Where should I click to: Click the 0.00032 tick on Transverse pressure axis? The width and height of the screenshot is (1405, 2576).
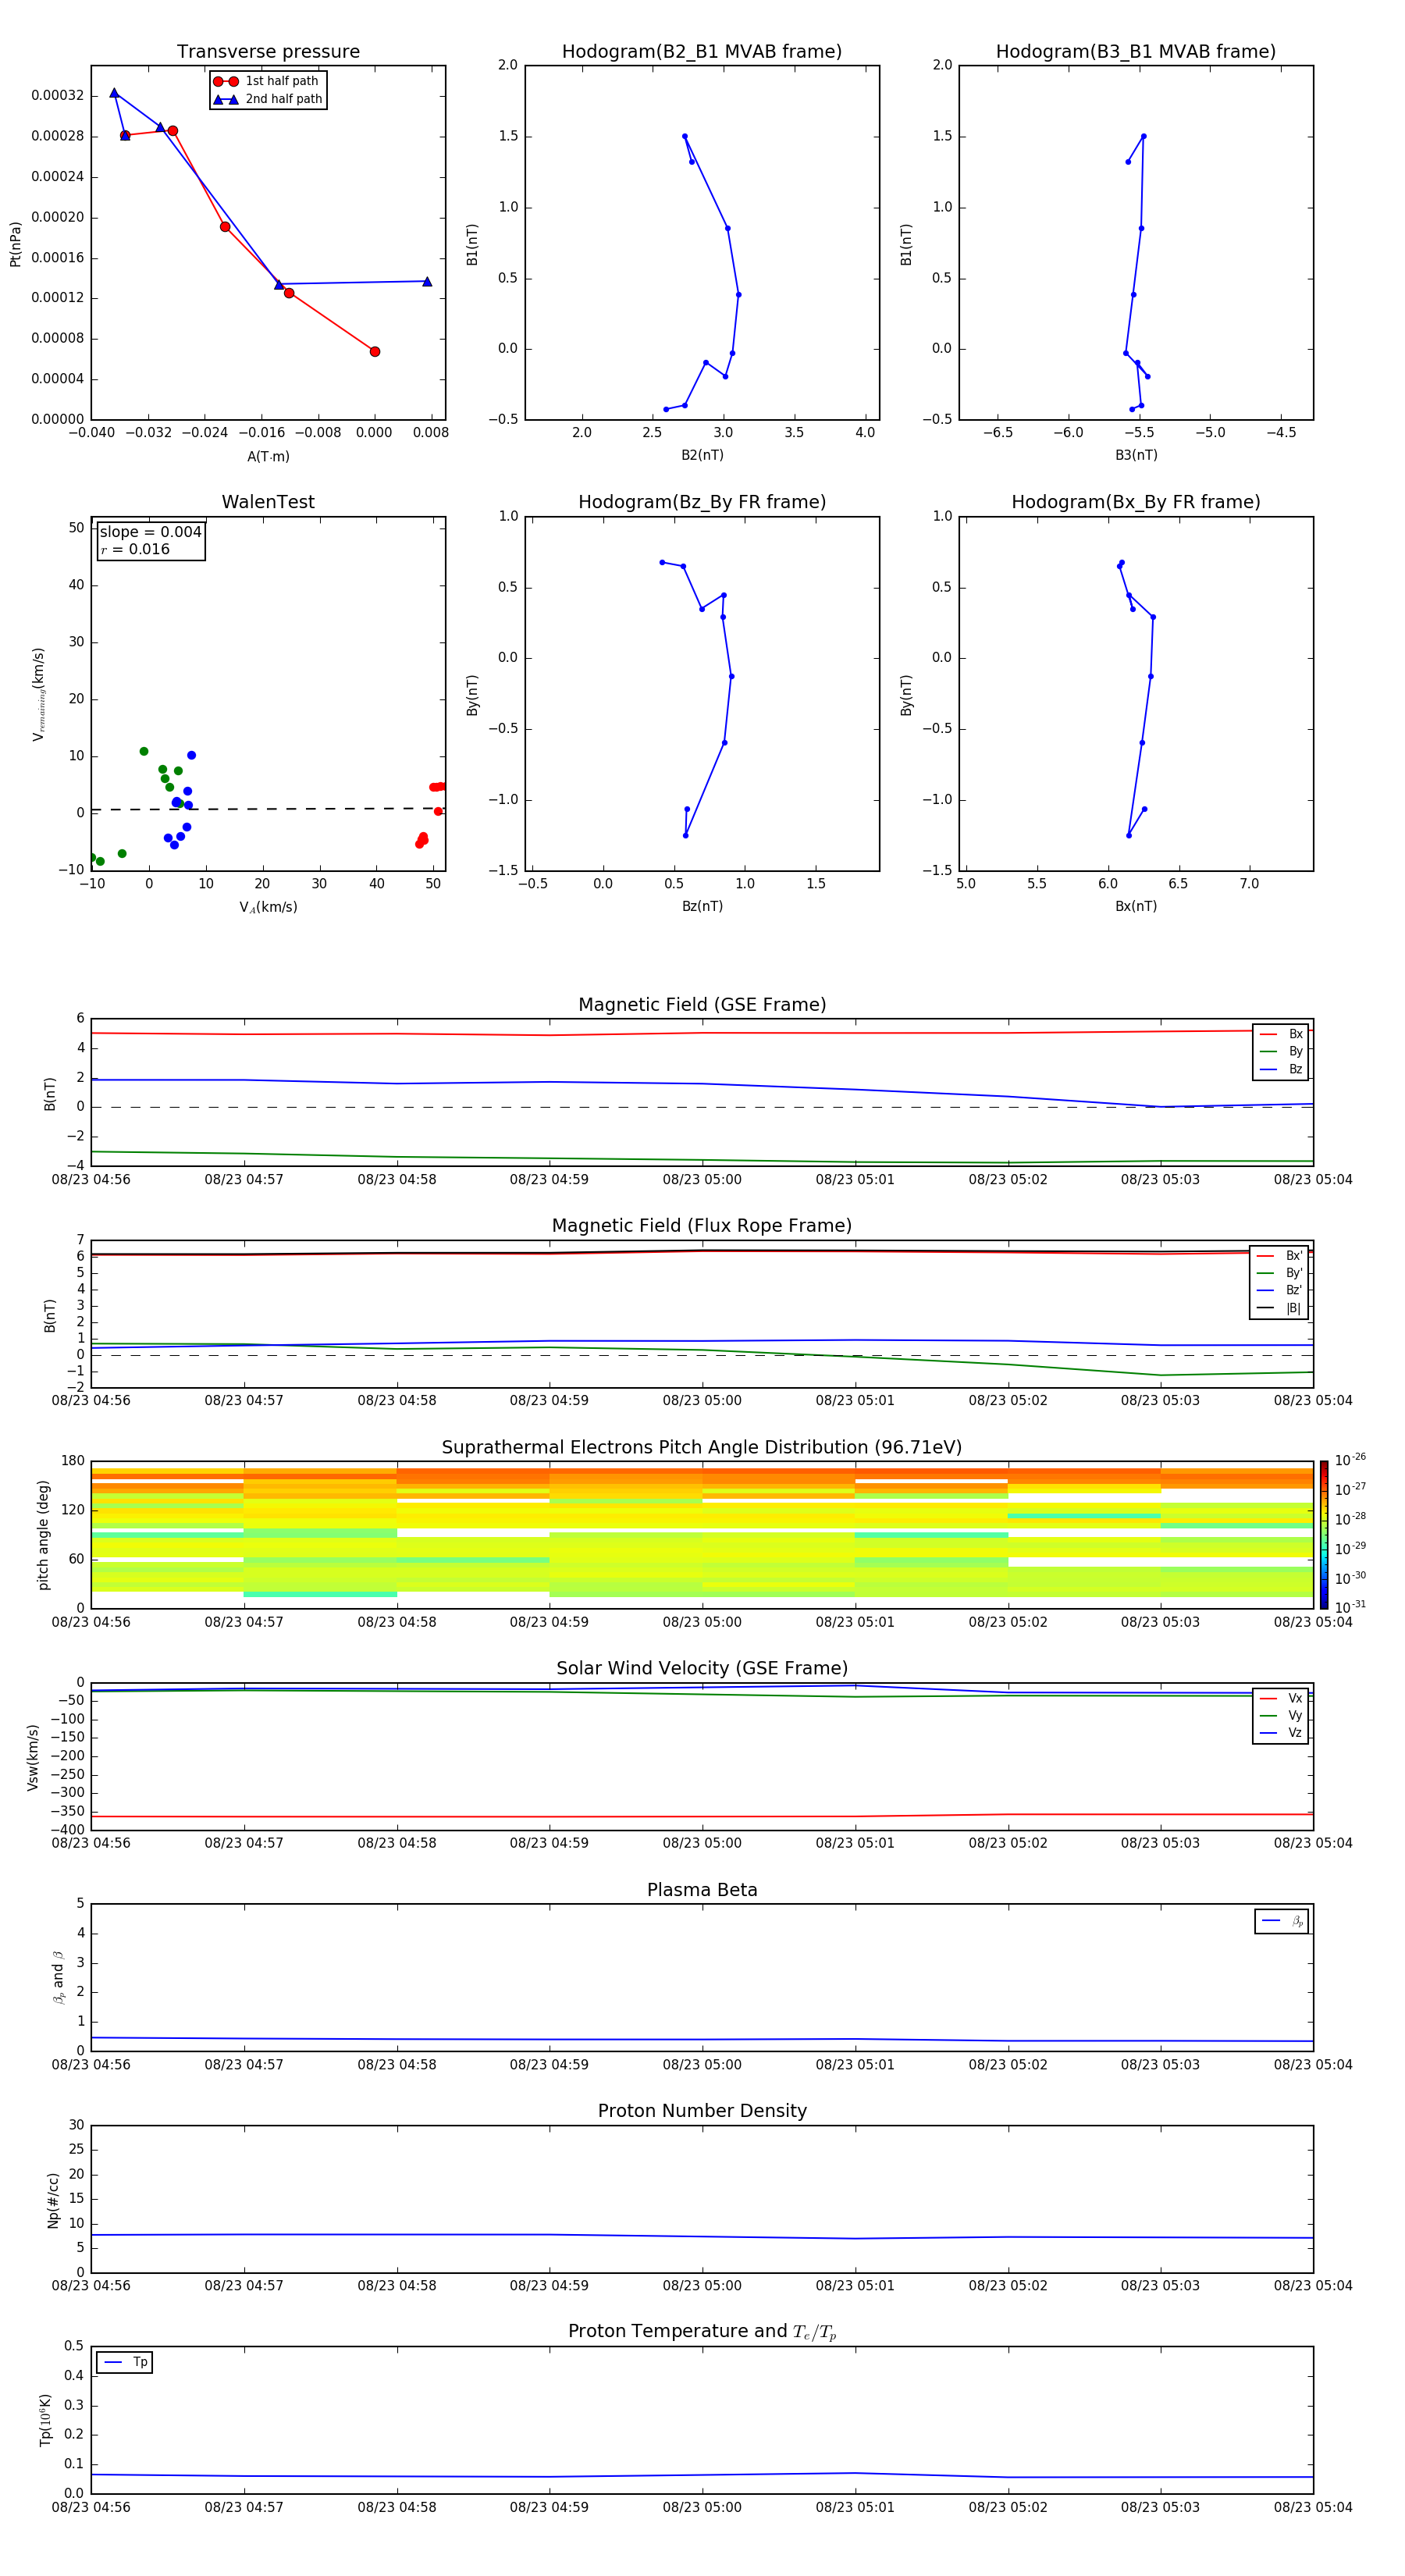coord(57,96)
